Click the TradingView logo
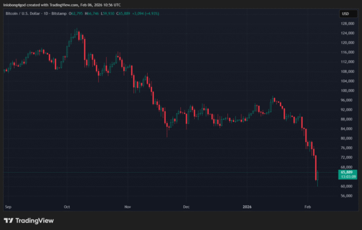The image size is (362, 230). (x=29, y=220)
